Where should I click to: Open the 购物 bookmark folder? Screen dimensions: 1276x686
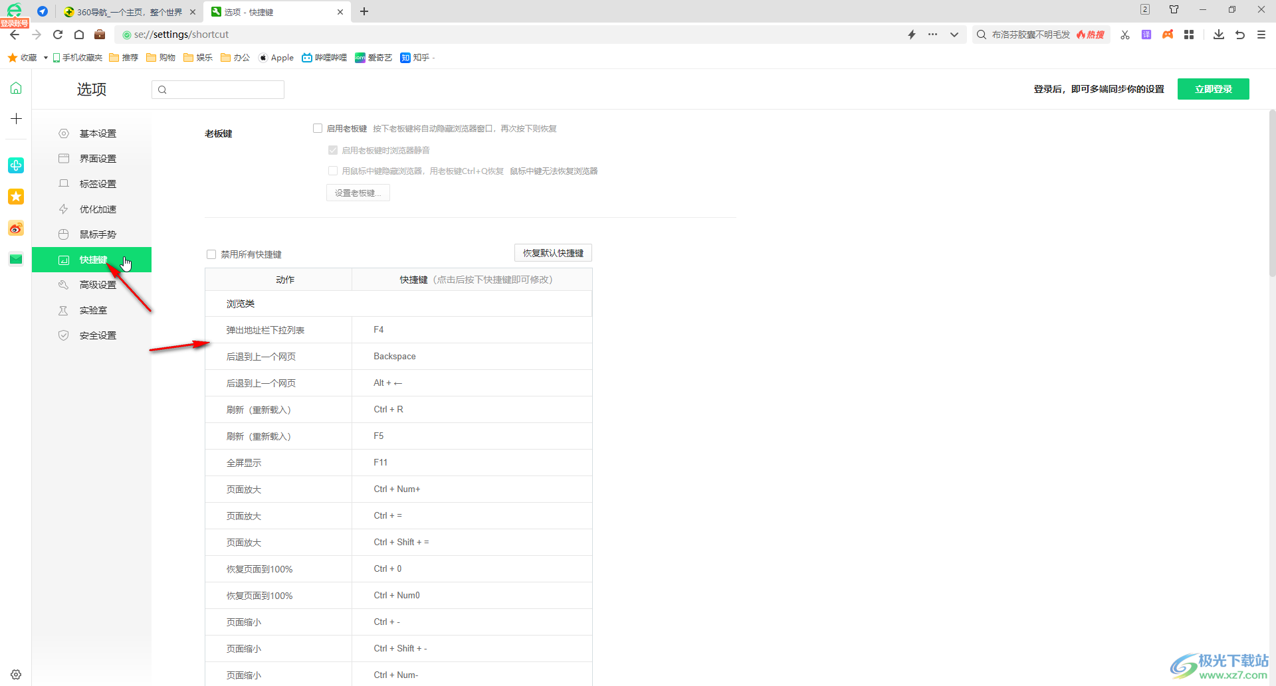pos(161,58)
